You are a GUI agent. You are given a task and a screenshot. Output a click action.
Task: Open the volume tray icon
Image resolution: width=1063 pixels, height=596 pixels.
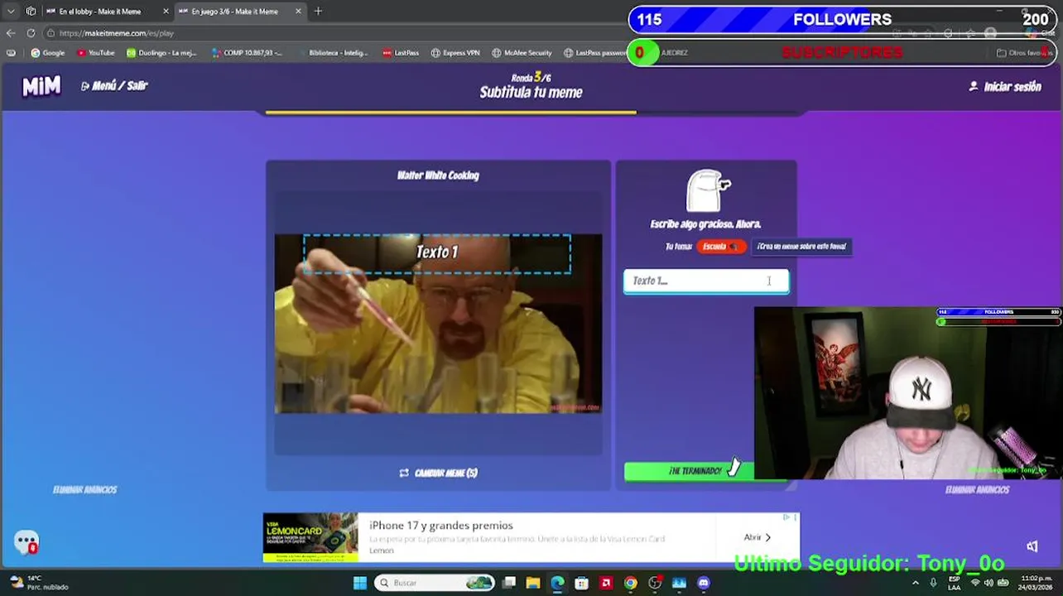coord(988,583)
